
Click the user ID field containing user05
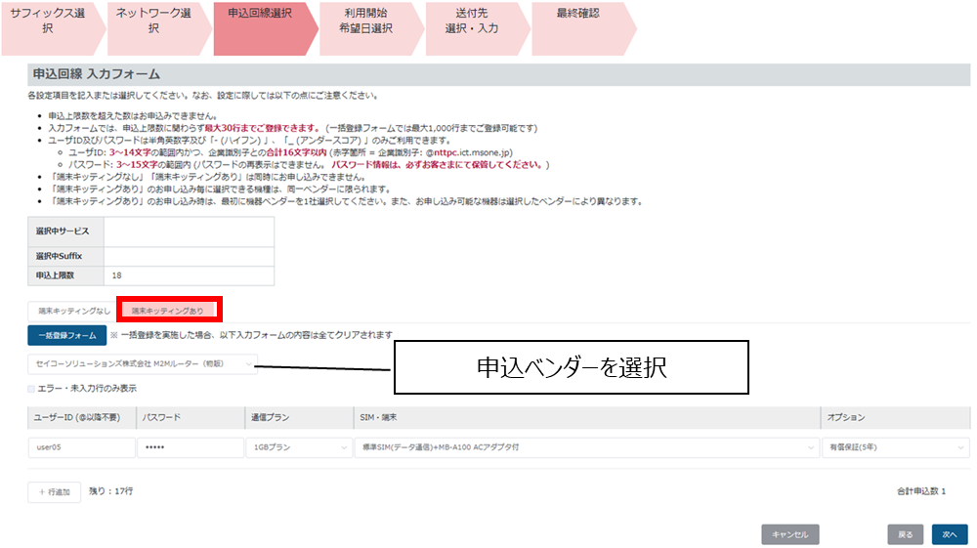click(81, 447)
